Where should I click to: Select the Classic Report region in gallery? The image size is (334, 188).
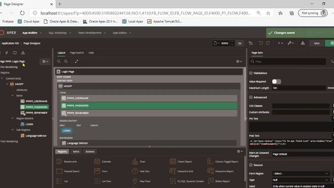point(181,161)
